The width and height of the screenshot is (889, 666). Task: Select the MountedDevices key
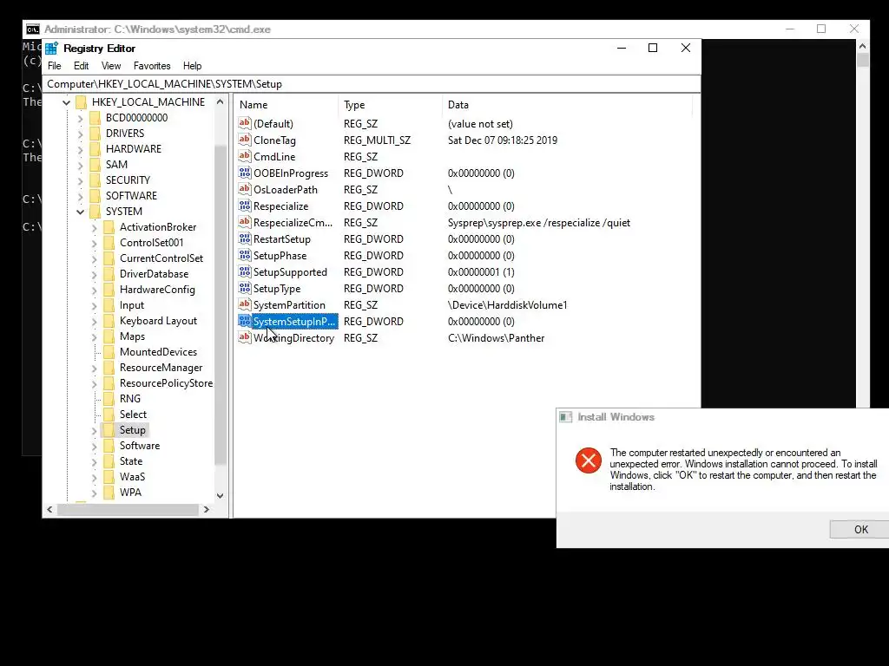(x=158, y=352)
